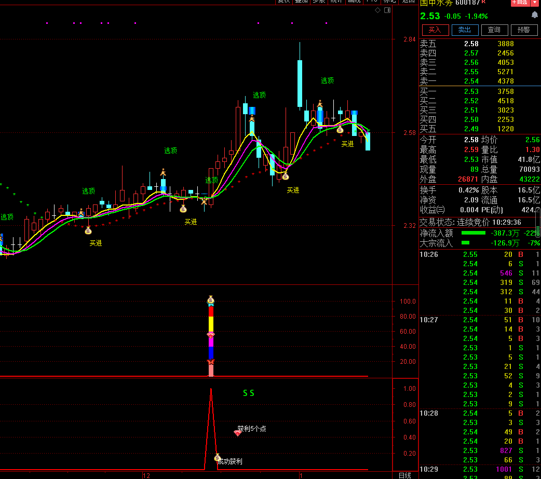The height and width of the screenshot is (479, 541).
Task: Click the stock code 600187
Action: (468, 3)
